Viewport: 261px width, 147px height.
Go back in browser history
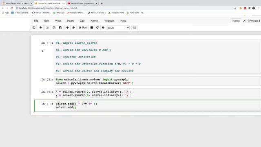3,8
